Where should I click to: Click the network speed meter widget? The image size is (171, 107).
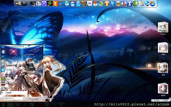pos(160,100)
